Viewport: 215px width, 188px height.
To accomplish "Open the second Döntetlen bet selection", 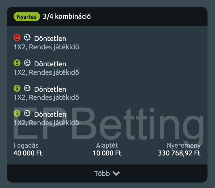I will coord(50,64).
